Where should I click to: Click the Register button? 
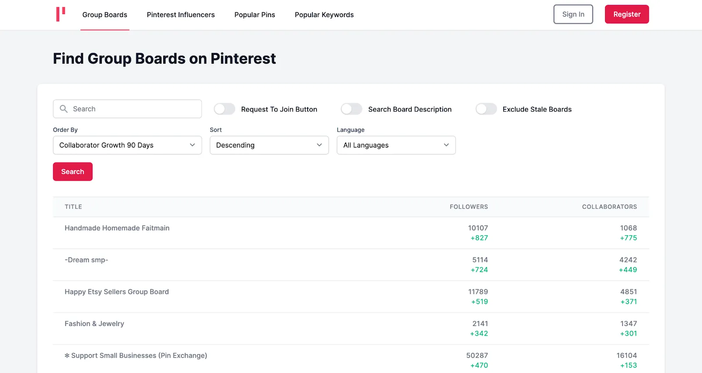tap(627, 14)
